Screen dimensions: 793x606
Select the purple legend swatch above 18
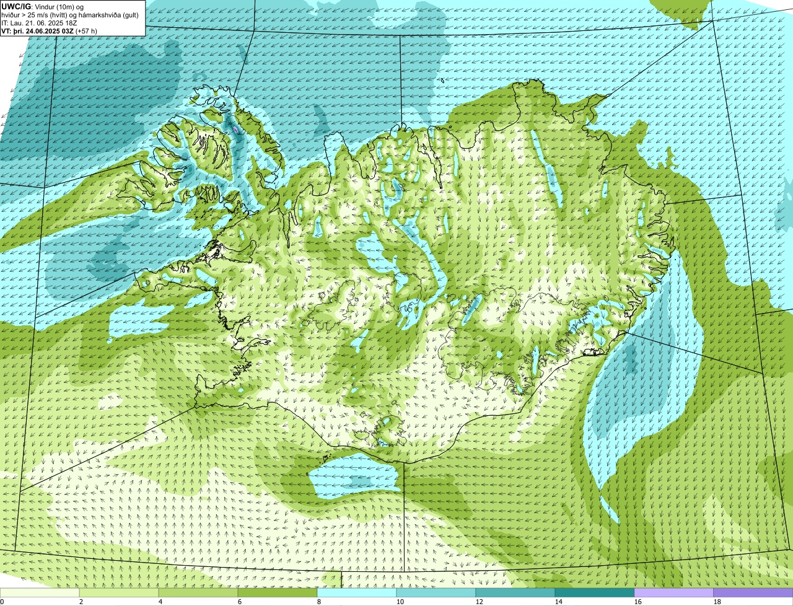click(753, 592)
